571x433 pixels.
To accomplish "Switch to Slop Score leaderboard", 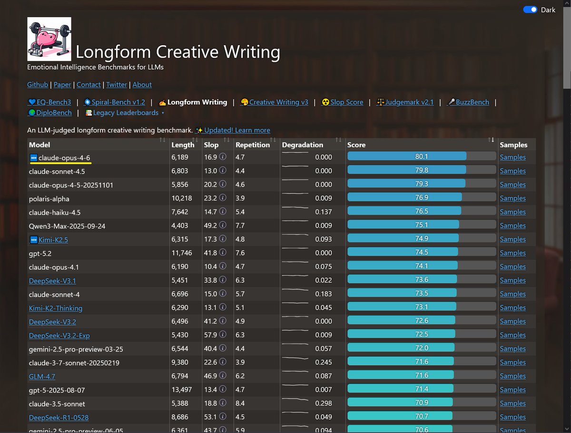I will [x=343, y=102].
